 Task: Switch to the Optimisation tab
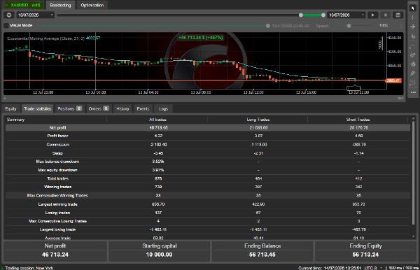click(x=92, y=5)
